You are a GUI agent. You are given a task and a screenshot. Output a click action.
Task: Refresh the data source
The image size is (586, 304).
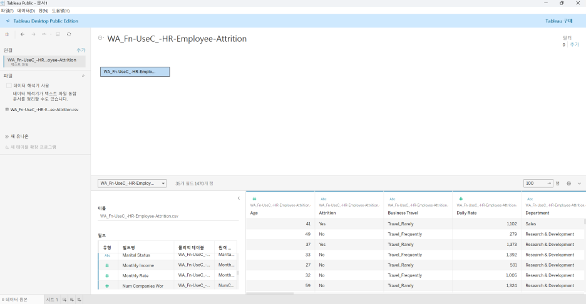coord(69,34)
